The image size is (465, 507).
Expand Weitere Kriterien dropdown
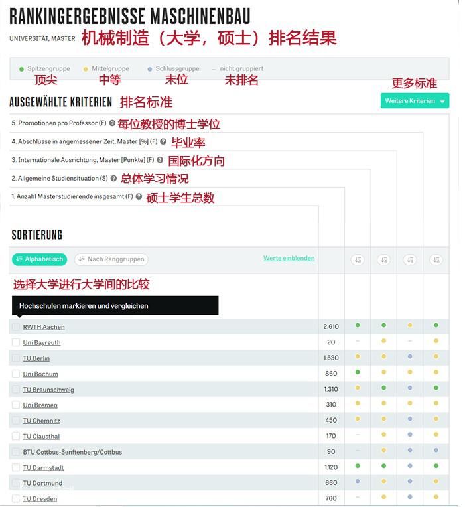click(415, 101)
